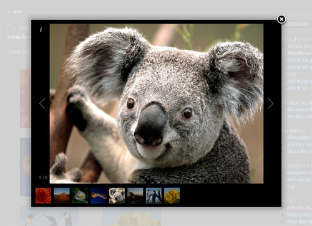The width and height of the screenshot is (312, 226).
Task: Show image info with the i icon
Action: 41,29
